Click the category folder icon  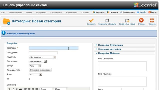(6, 21)
